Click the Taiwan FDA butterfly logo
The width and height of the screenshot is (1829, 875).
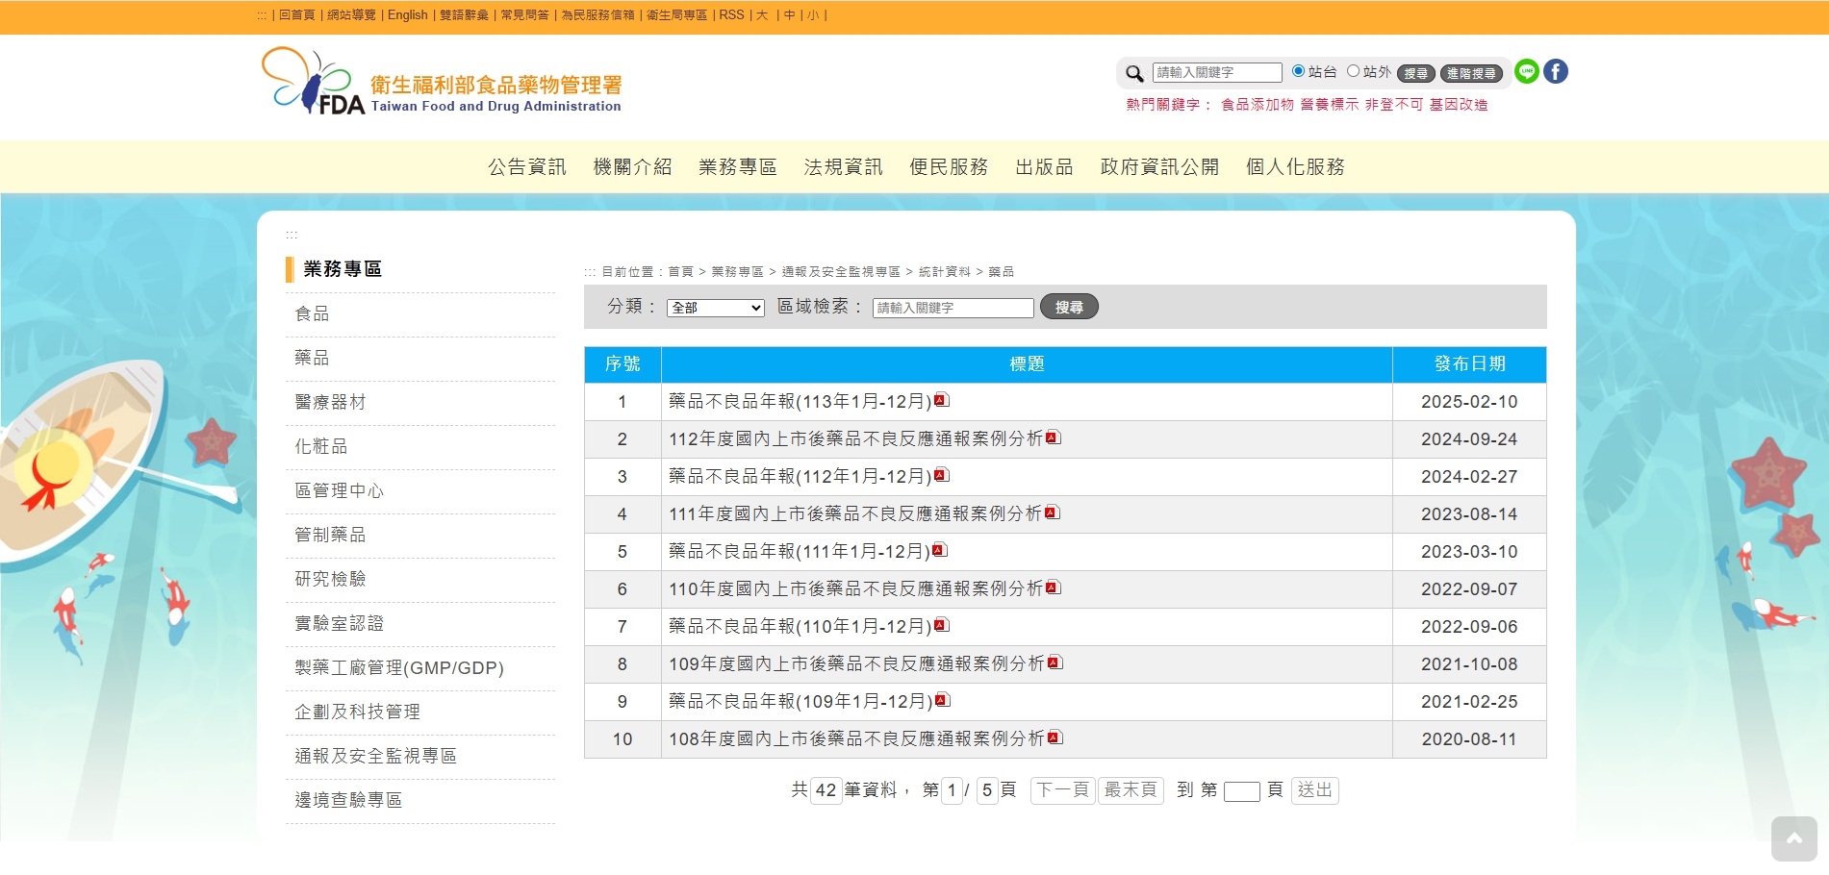click(x=313, y=82)
